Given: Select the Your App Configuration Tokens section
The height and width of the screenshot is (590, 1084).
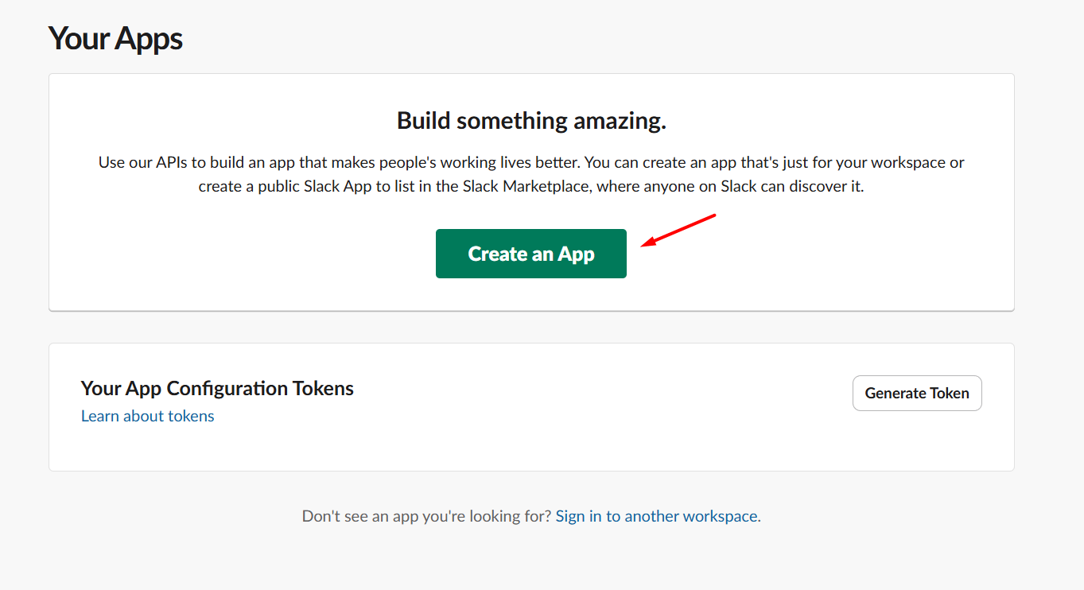Looking at the screenshot, I should (216, 388).
